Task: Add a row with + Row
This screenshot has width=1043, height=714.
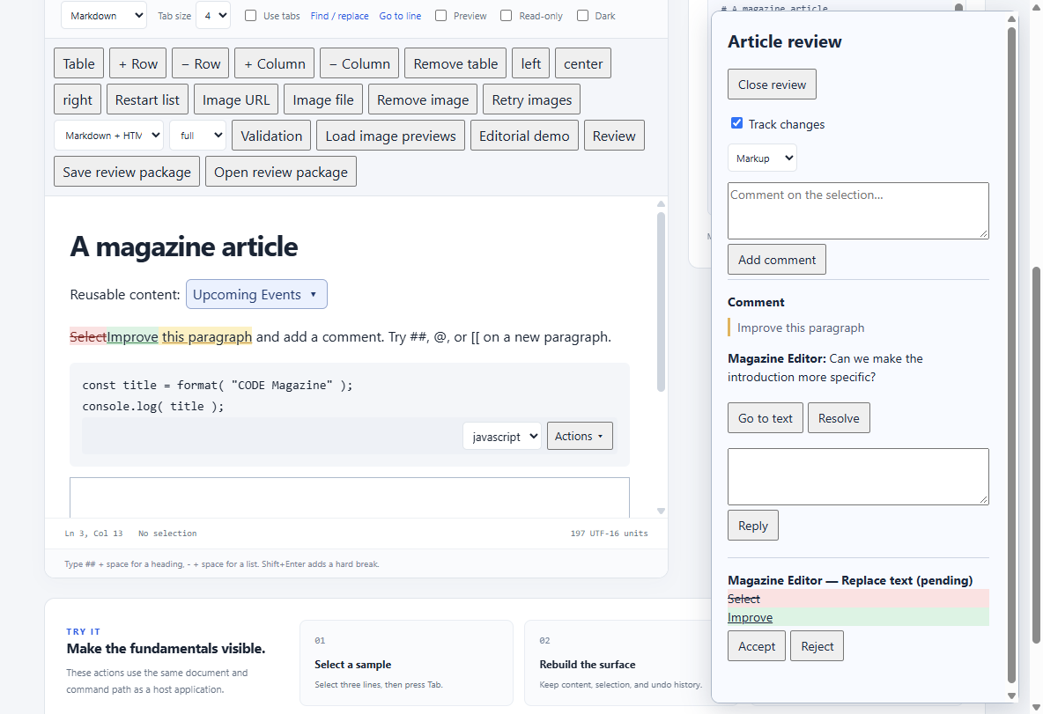Action: 138,63
